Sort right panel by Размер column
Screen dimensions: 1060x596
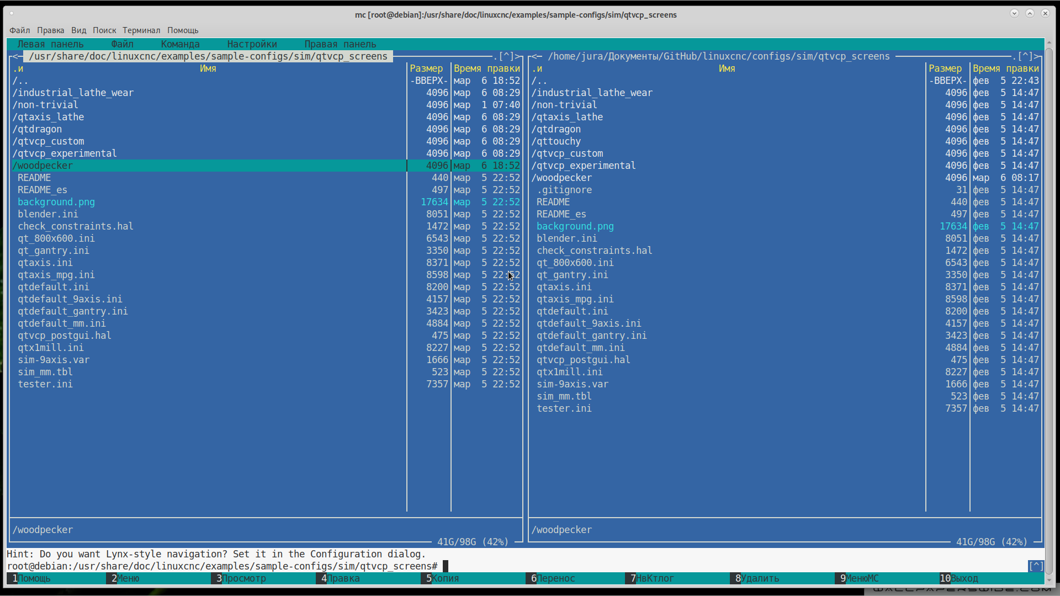coord(945,68)
